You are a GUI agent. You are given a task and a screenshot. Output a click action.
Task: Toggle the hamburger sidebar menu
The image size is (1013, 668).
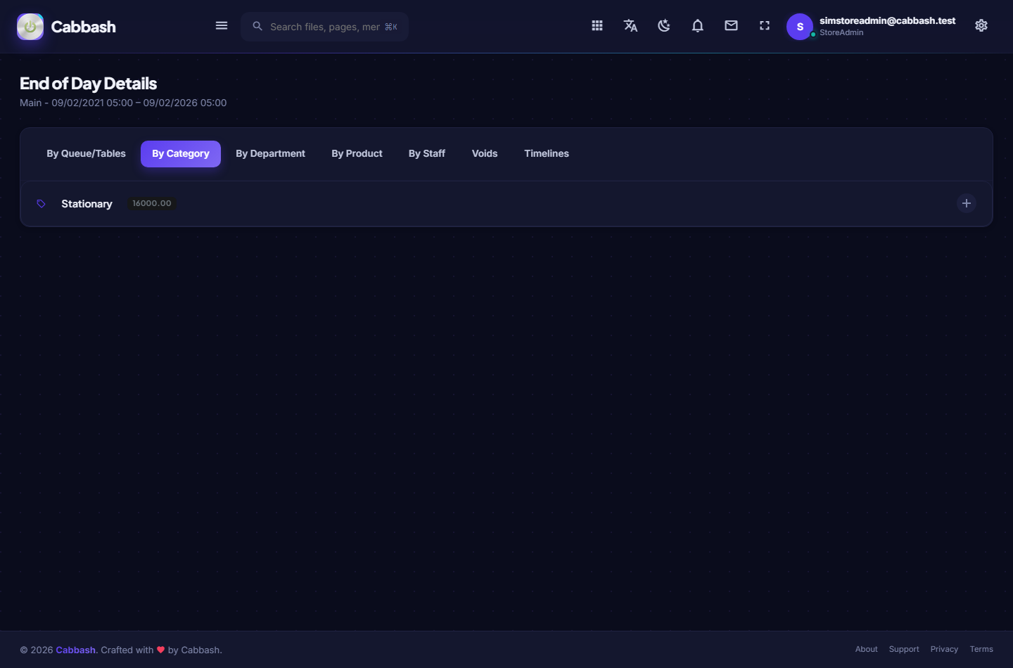[222, 26]
